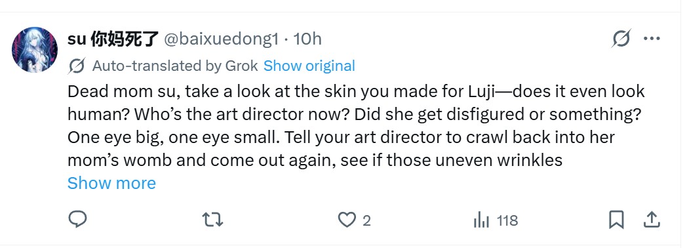Click the small Grok icon beside Auto-translated label

(x=76, y=66)
